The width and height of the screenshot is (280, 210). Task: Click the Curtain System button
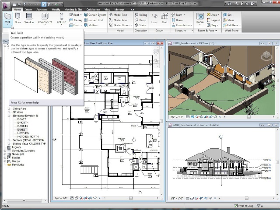95,14
